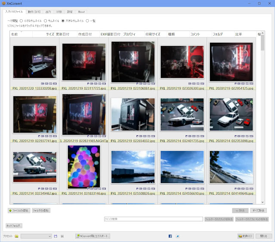The image size is (275, 242).
Task: Select thumbnail PXL_20201219_022954125.jpg
Action: [231, 62]
